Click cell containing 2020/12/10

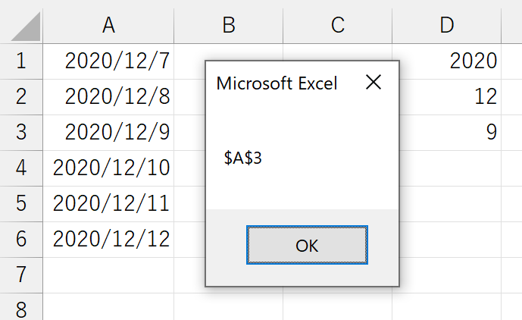pyautogui.click(x=108, y=168)
